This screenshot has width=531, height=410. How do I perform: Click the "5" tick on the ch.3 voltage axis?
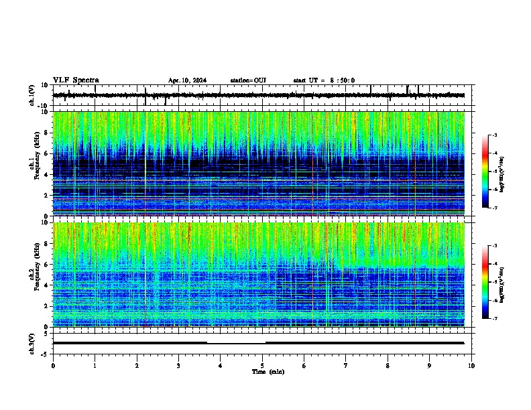pyautogui.click(x=46, y=334)
